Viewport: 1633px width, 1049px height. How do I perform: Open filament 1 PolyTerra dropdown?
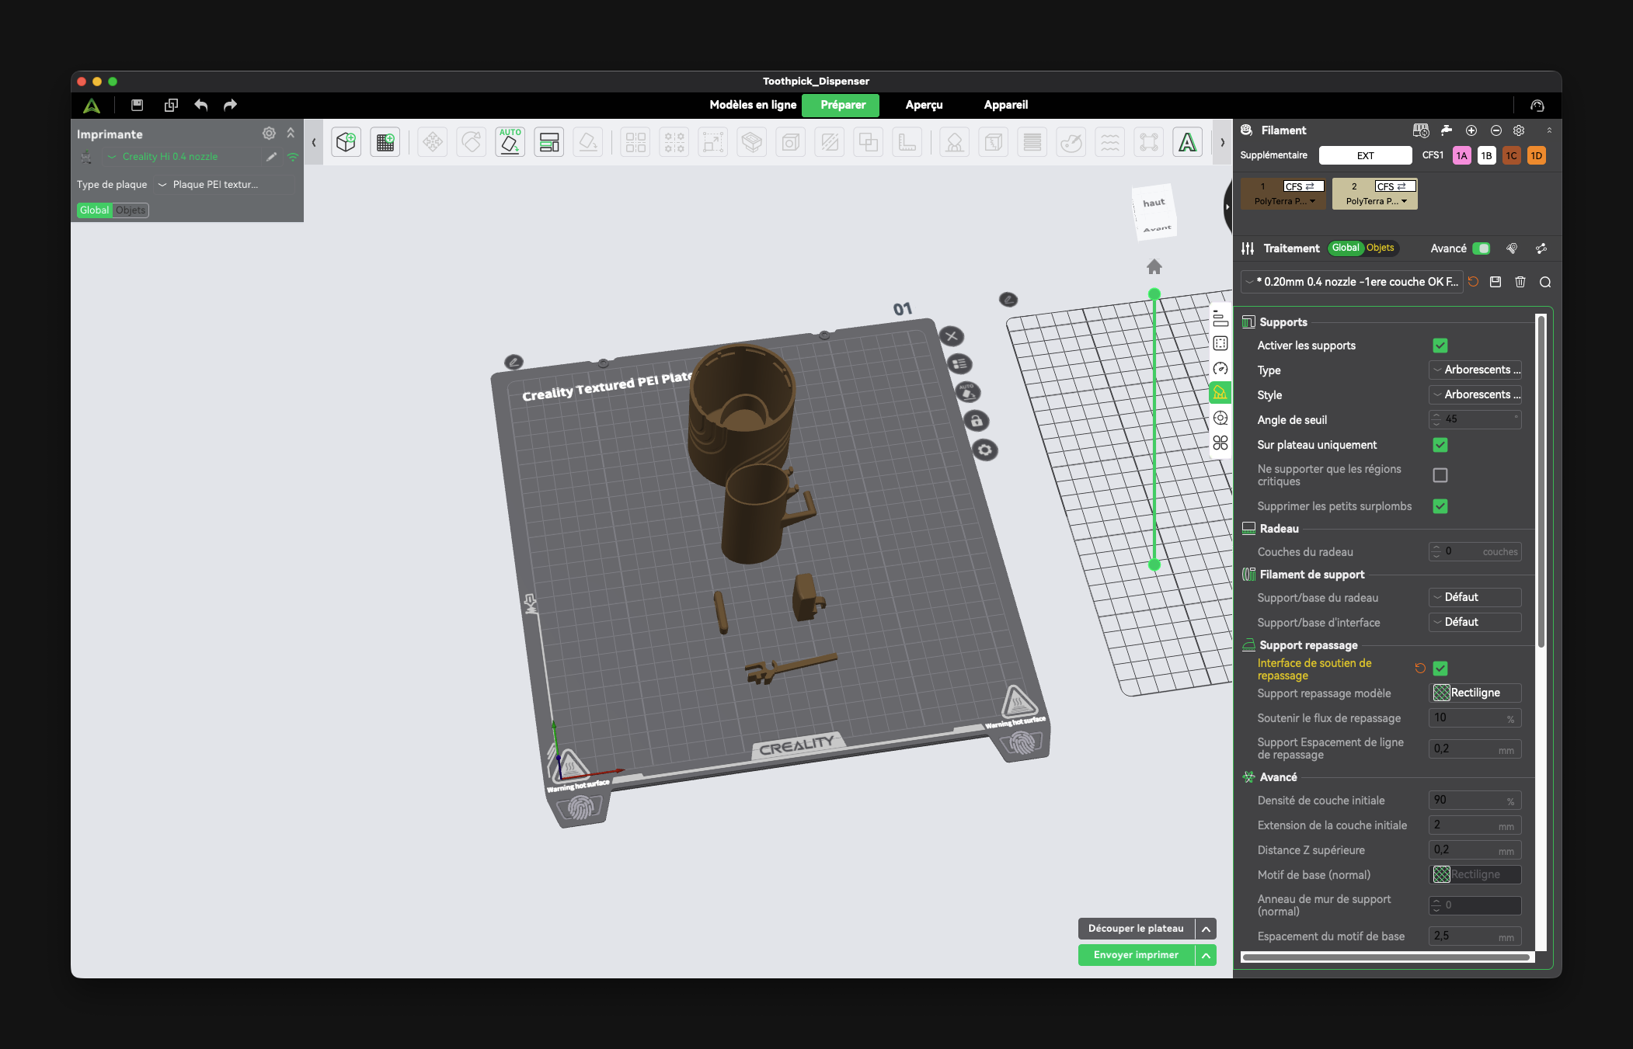click(x=1284, y=201)
